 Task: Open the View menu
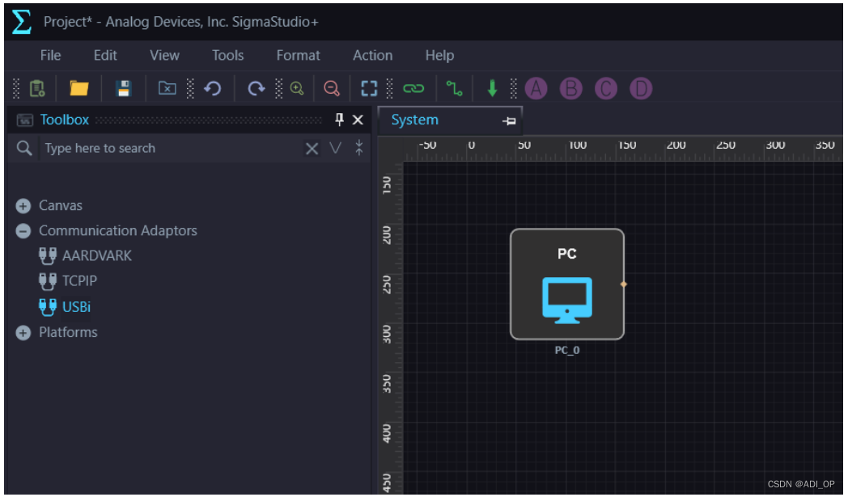(x=164, y=55)
